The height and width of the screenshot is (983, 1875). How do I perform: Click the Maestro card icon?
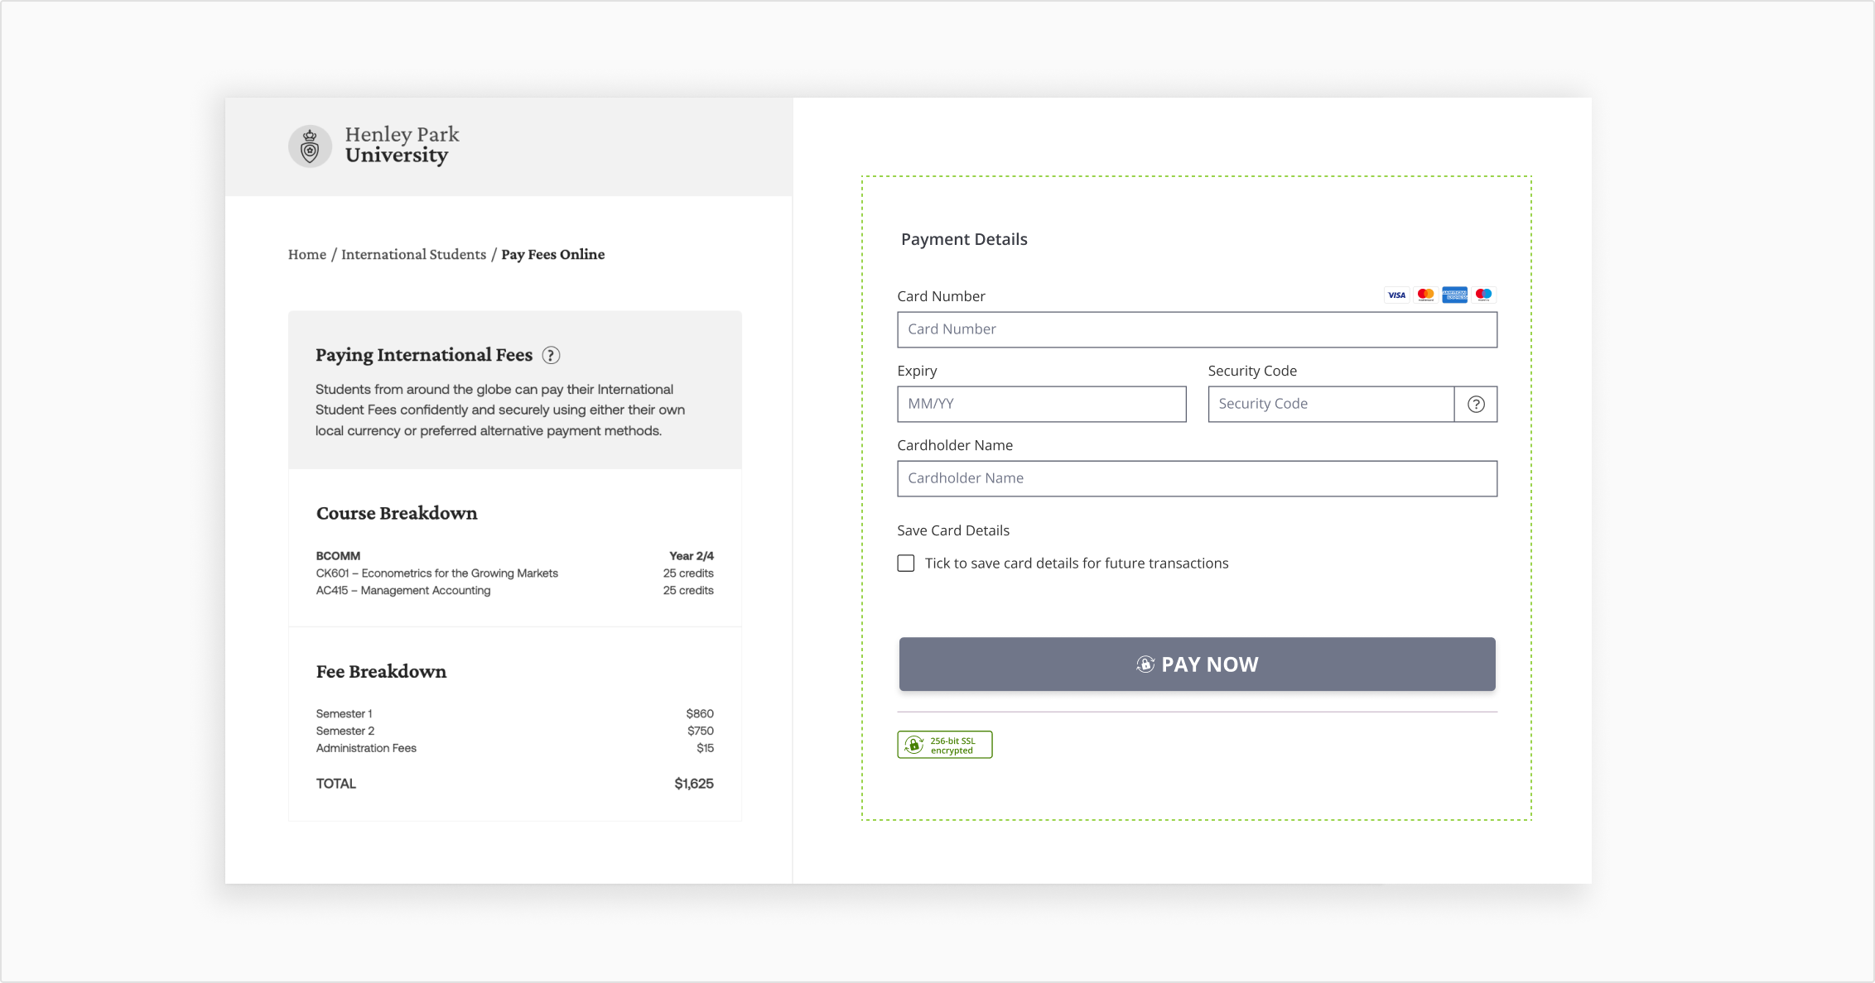pos(1483,295)
